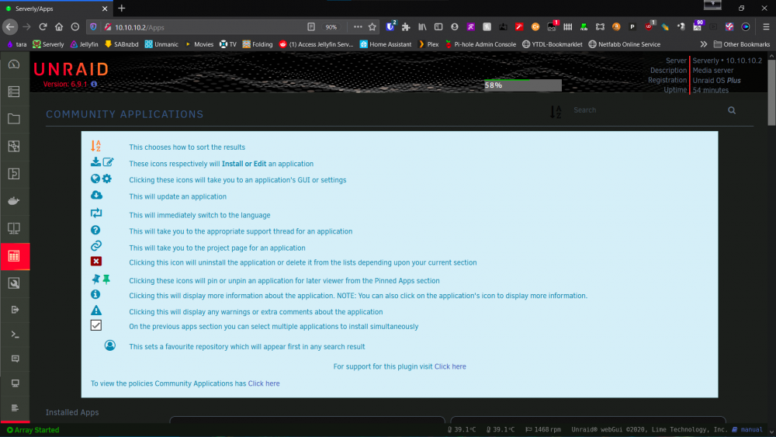Image resolution: width=776 pixels, height=437 pixels.
Task: Click the warning triangle icon in legend
Action: pyautogui.click(x=96, y=310)
